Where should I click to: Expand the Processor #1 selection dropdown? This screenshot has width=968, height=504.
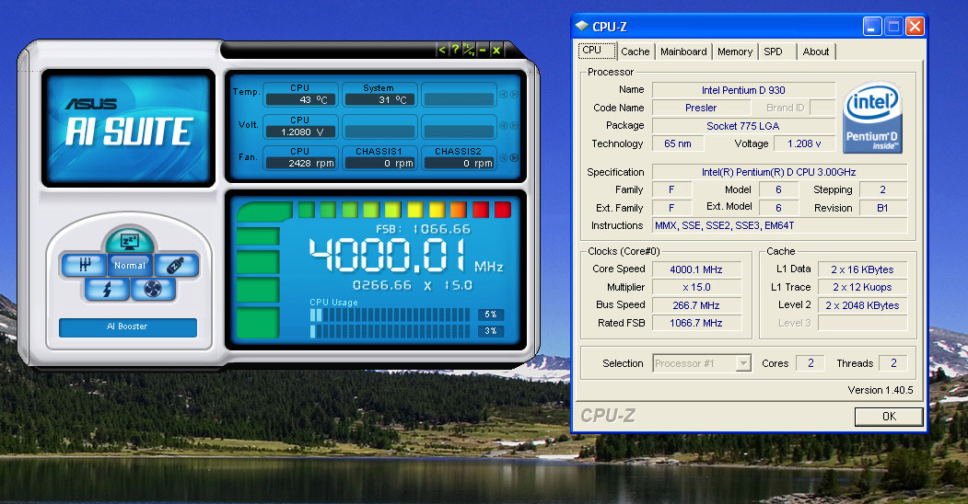click(x=743, y=363)
